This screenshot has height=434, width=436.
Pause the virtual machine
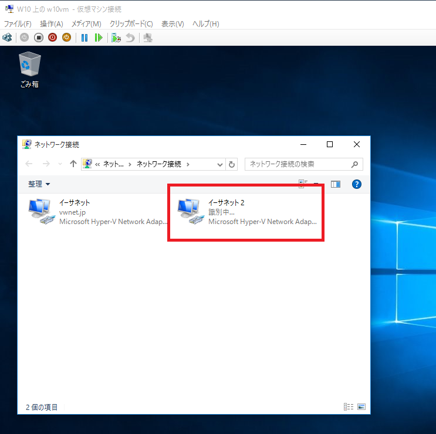coord(85,38)
